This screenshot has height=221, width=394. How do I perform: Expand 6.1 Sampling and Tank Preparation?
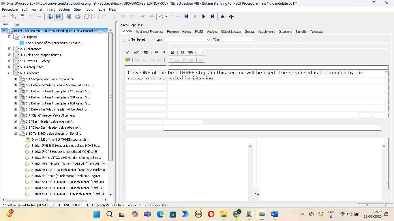coord(15,79)
